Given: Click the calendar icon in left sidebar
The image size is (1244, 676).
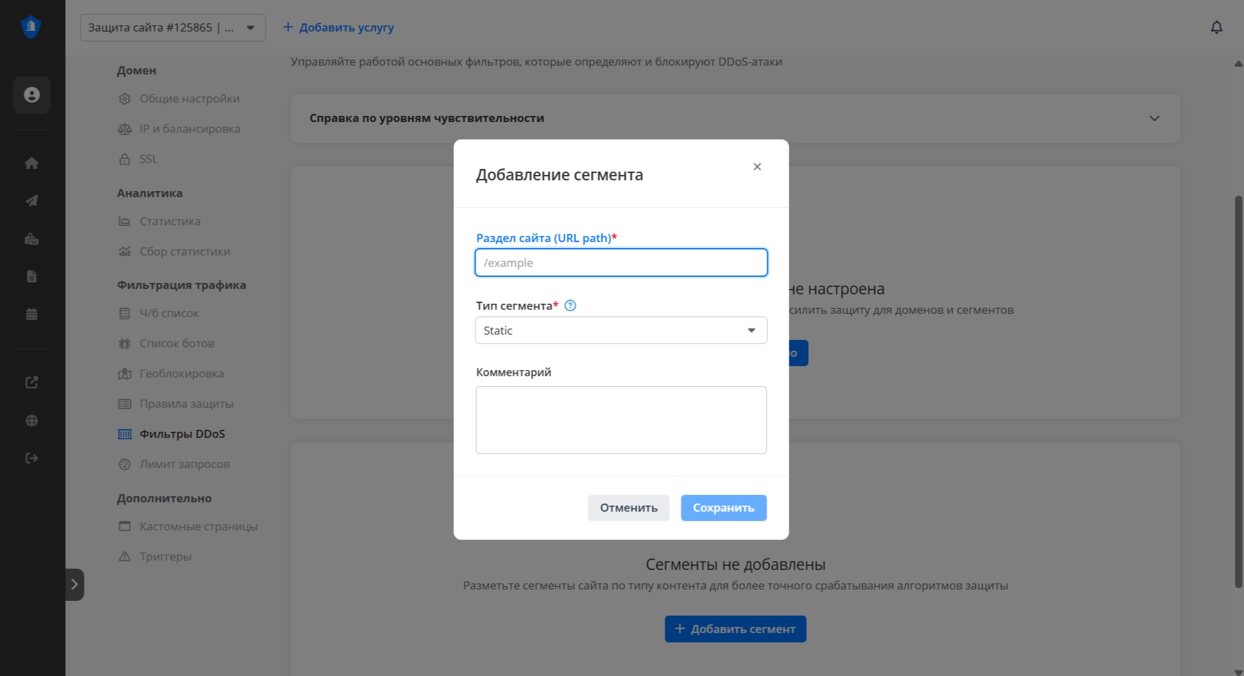Looking at the screenshot, I should tap(32, 314).
